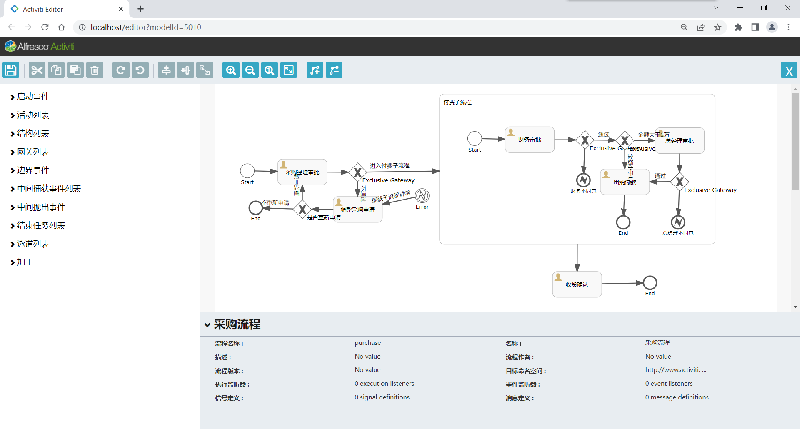Select the 是否重新申请 gateway
The width and height of the screenshot is (800, 429).
[x=302, y=209]
